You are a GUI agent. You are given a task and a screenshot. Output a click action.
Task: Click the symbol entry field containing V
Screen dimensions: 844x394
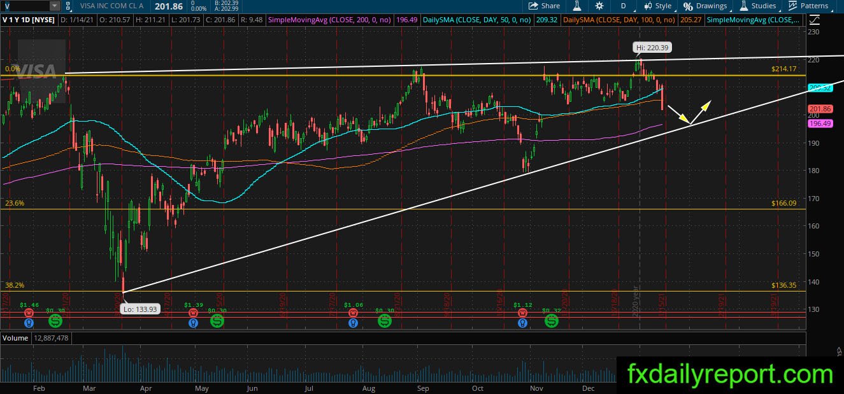[x=24, y=6]
